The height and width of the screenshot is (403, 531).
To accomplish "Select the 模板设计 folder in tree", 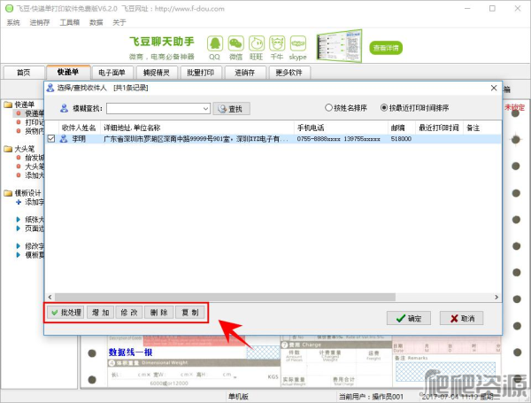I will 23,193.
